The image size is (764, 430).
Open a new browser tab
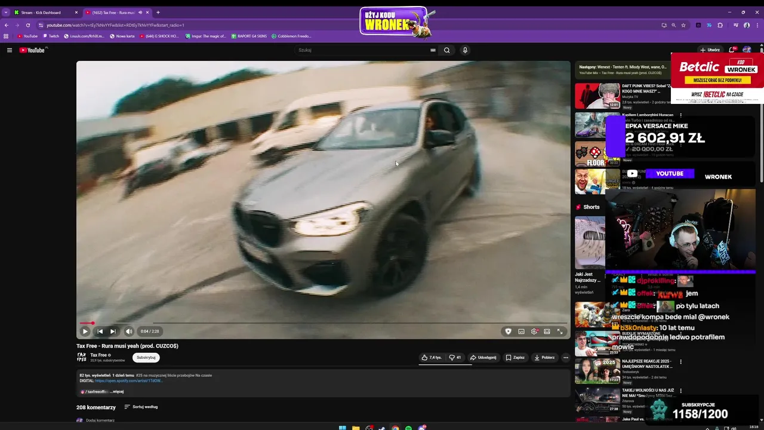click(158, 13)
